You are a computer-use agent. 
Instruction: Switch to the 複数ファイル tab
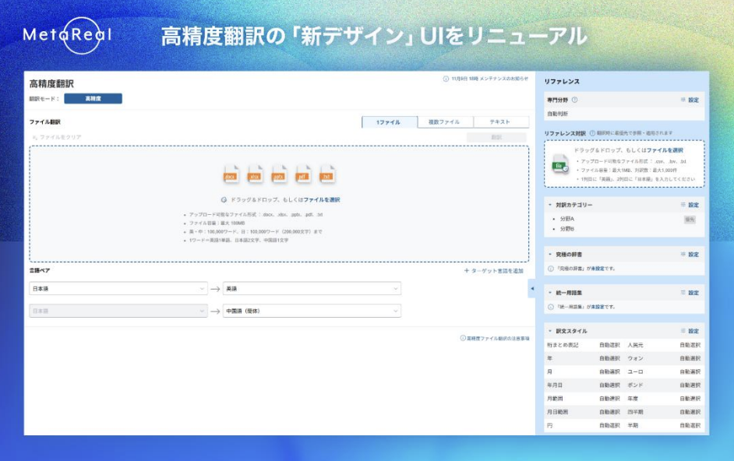(x=444, y=122)
